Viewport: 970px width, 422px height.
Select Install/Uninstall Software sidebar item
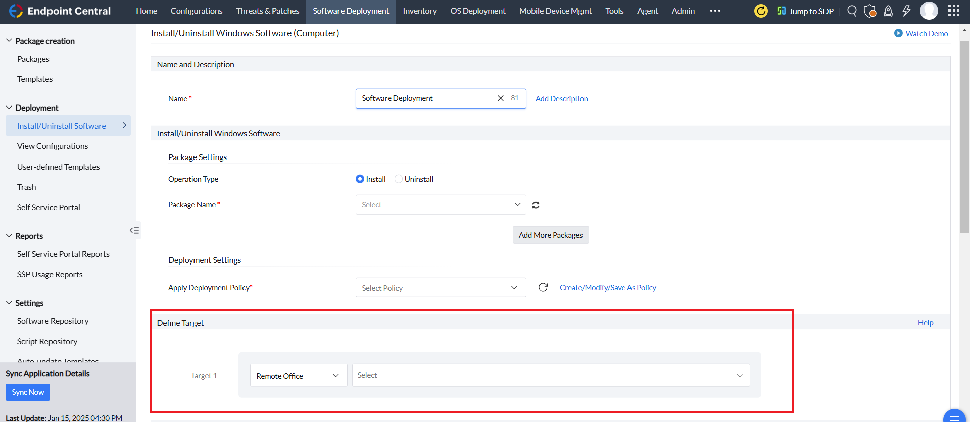68,126
